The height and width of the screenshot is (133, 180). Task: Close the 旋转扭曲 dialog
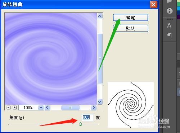[153, 5]
